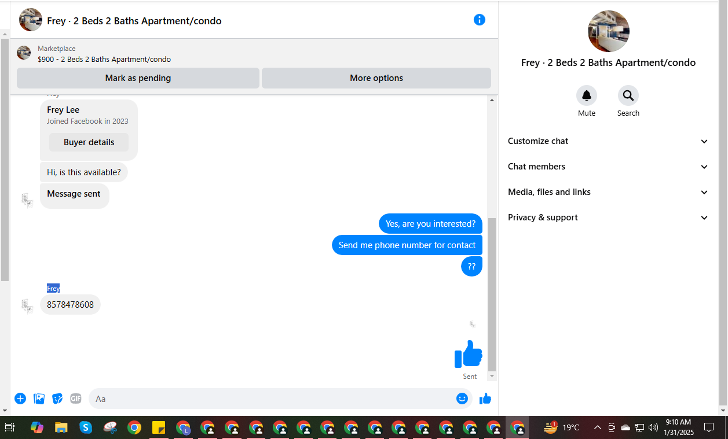The image size is (728, 439).
Task: Expand the Privacy & support section
Action: 608,217
